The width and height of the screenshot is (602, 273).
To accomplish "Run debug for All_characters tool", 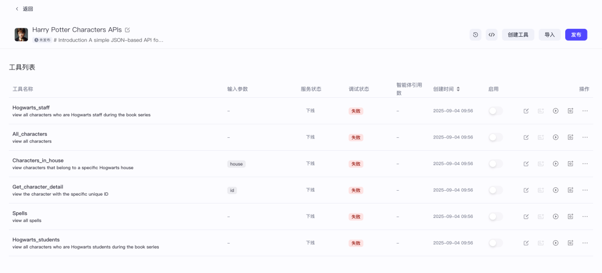I will (x=556, y=137).
